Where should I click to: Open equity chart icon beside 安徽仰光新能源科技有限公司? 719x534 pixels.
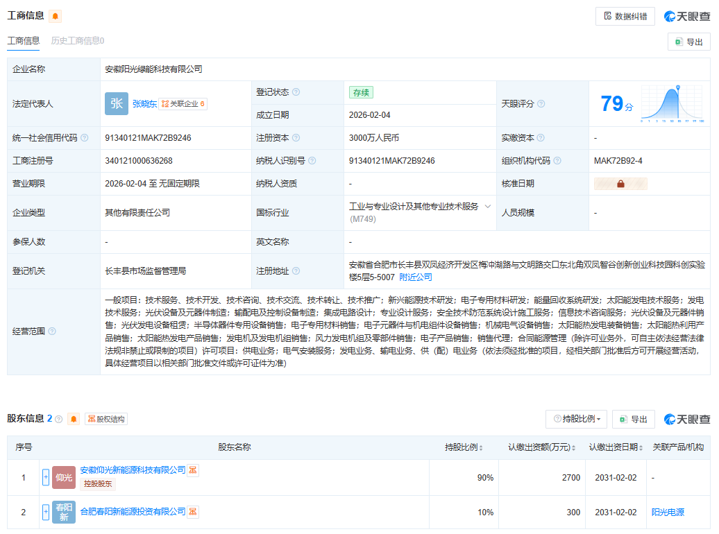194,470
